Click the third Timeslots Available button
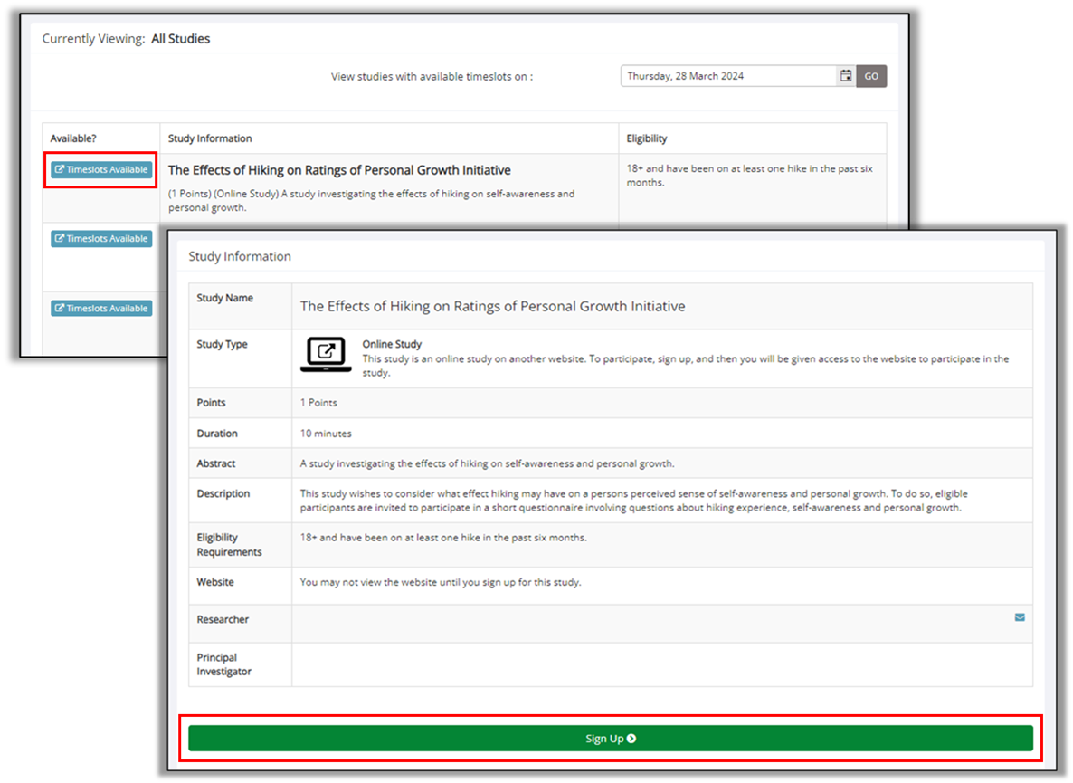Image resolution: width=1073 pixels, height=783 pixels. [101, 309]
